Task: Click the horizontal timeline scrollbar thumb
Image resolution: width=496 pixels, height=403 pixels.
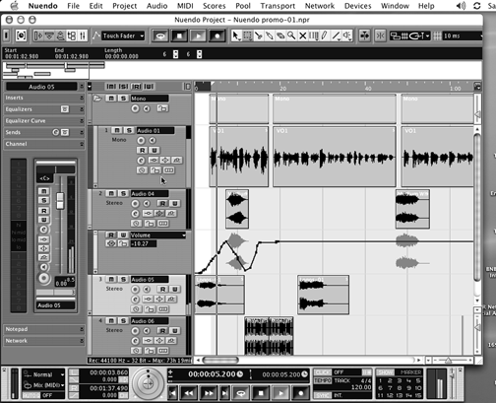Action: [220, 361]
